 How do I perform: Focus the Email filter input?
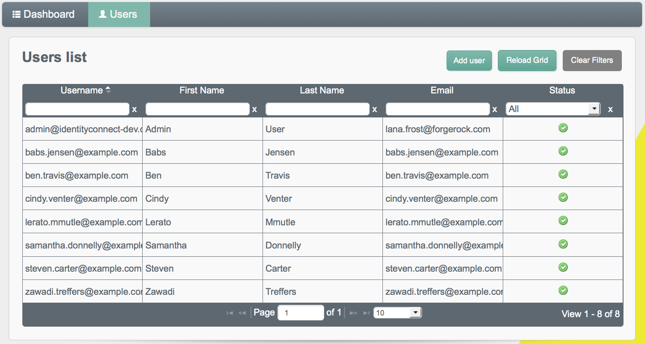438,109
